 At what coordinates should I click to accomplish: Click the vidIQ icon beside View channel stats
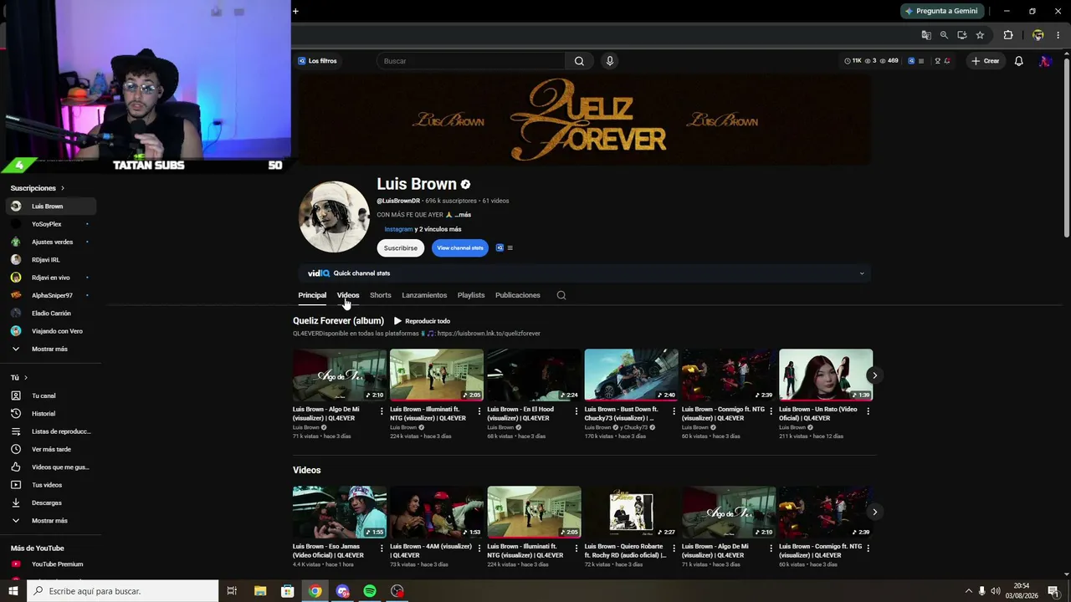click(x=500, y=247)
